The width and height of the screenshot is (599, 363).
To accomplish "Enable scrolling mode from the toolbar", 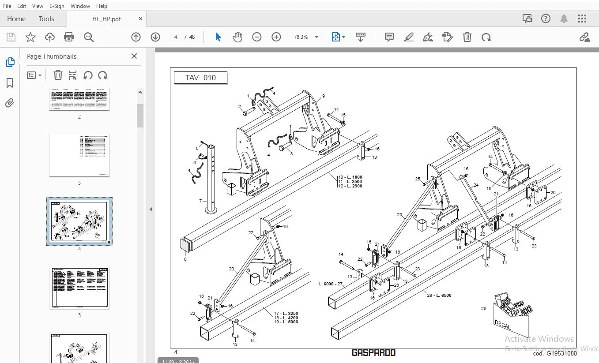I will click(361, 37).
